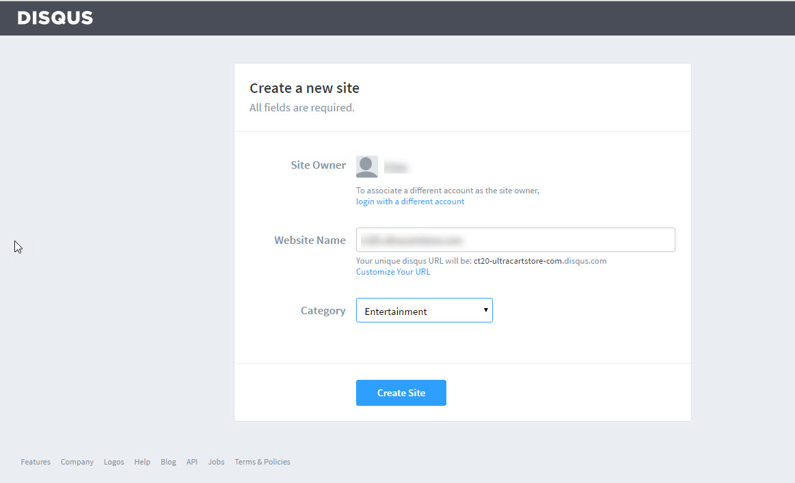The height and width of the screenshot is (483, 795).
Task: Open the Features footer link
Action: coord(36,462)
